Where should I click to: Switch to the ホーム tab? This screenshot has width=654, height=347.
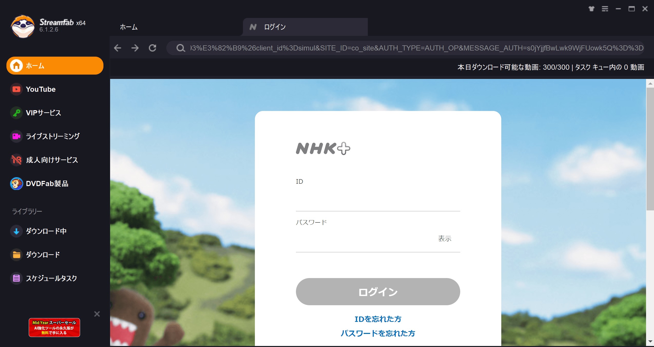click(129, 27)
